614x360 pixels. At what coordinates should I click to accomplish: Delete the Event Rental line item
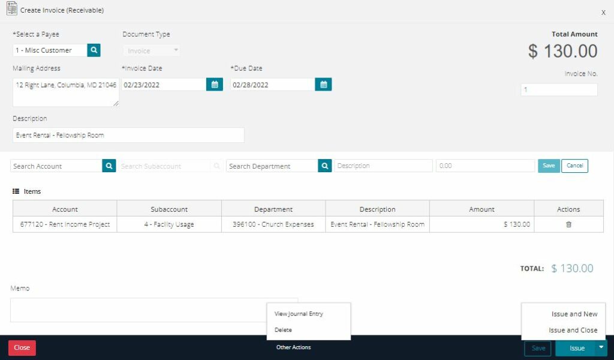click(568, 224)
